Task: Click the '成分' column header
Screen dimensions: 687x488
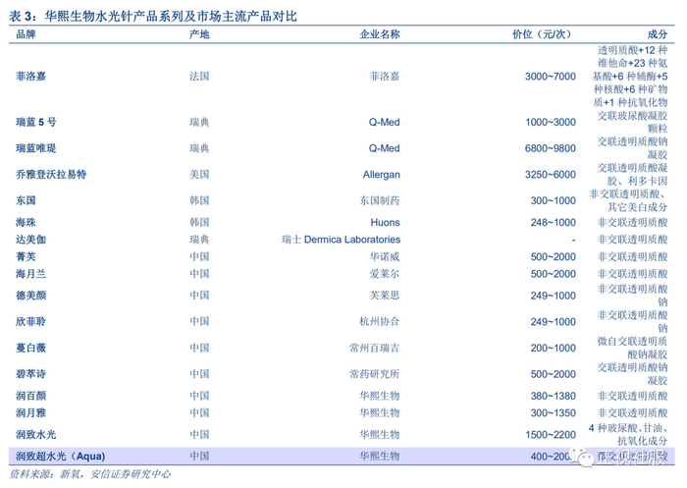Action: (x=658, y=34)
